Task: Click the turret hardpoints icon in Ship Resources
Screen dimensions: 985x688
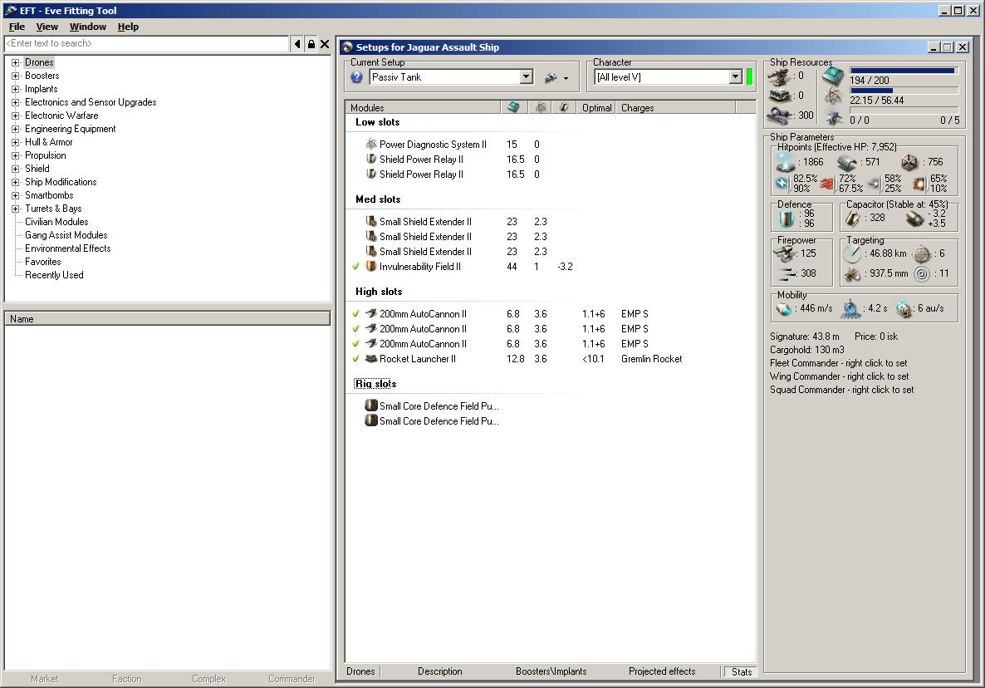Action: [x=779, y=76]
